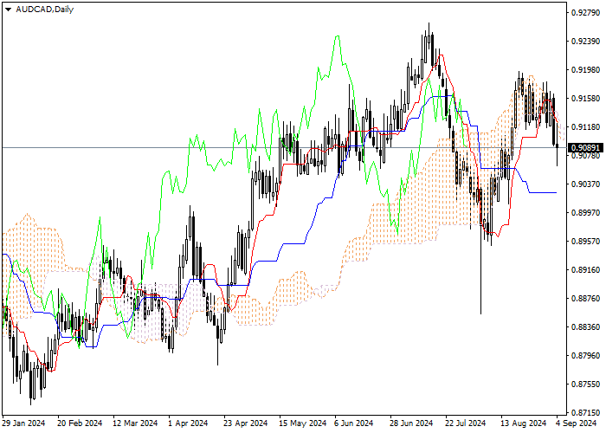Image resolution: width=606 pixels, height=433 pixels.
Task: Click the 4 Sep 2024 date label
Action: point(577,423)
